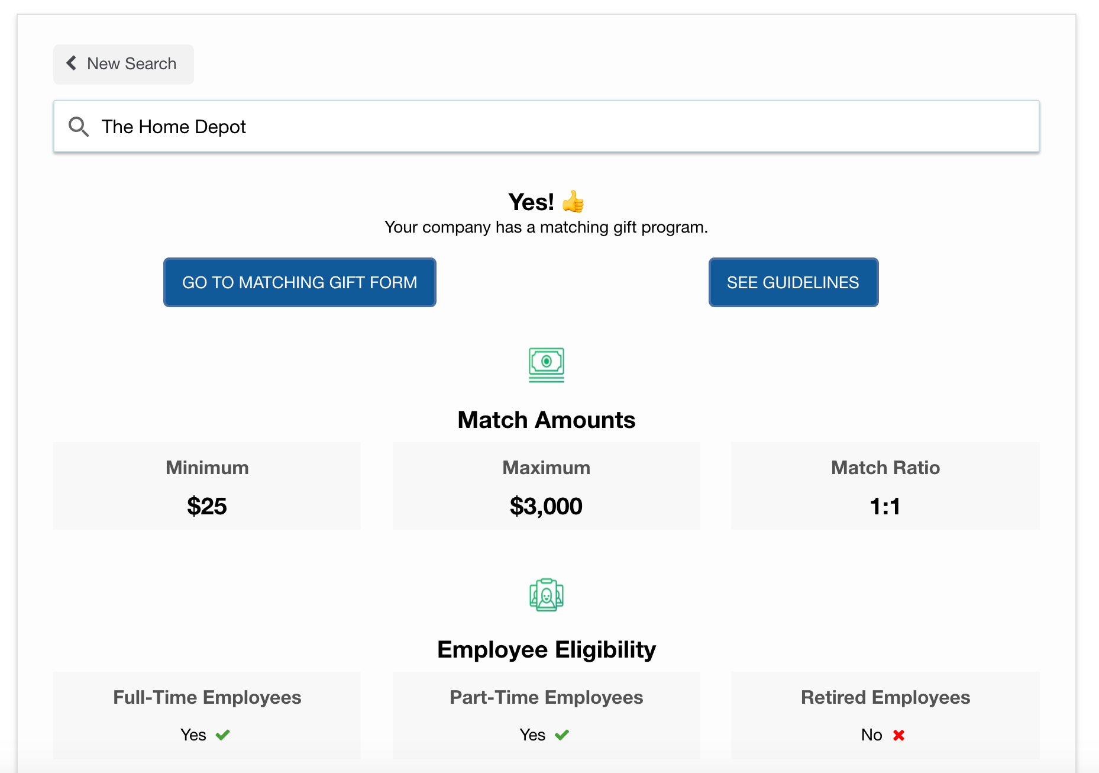
Task: Click the magnifying glass search icon
Action: [x=78, y=127]
